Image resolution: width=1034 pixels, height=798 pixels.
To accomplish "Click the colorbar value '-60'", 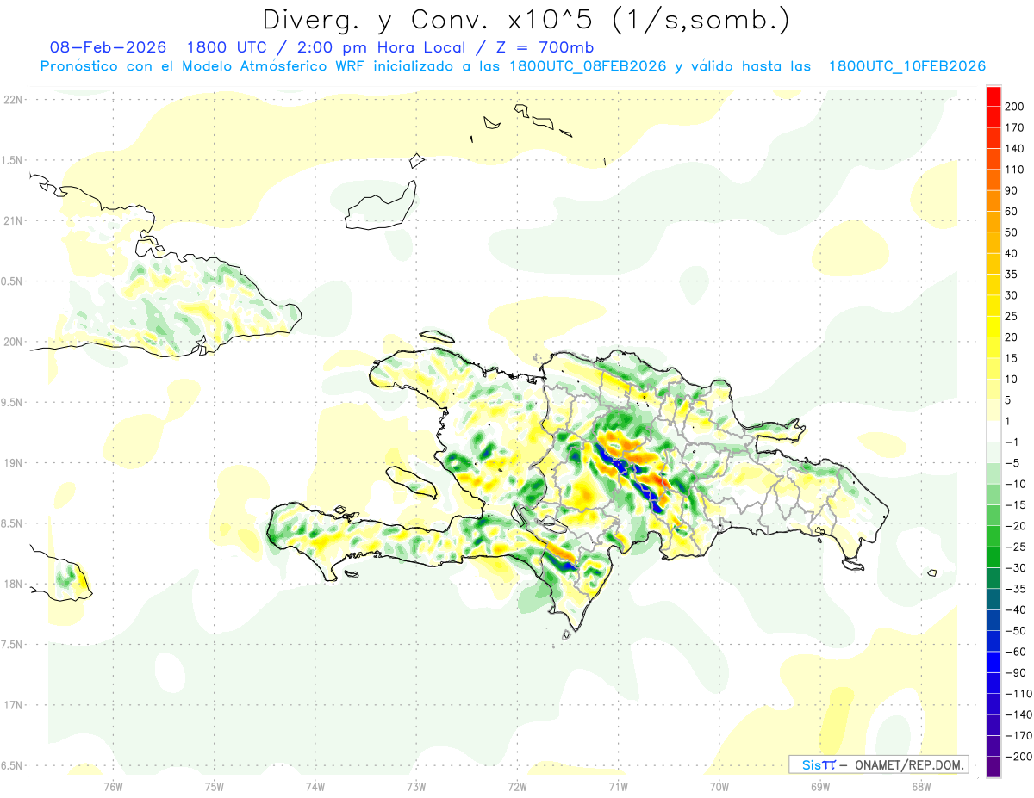I will click(x=1017, y=652).
